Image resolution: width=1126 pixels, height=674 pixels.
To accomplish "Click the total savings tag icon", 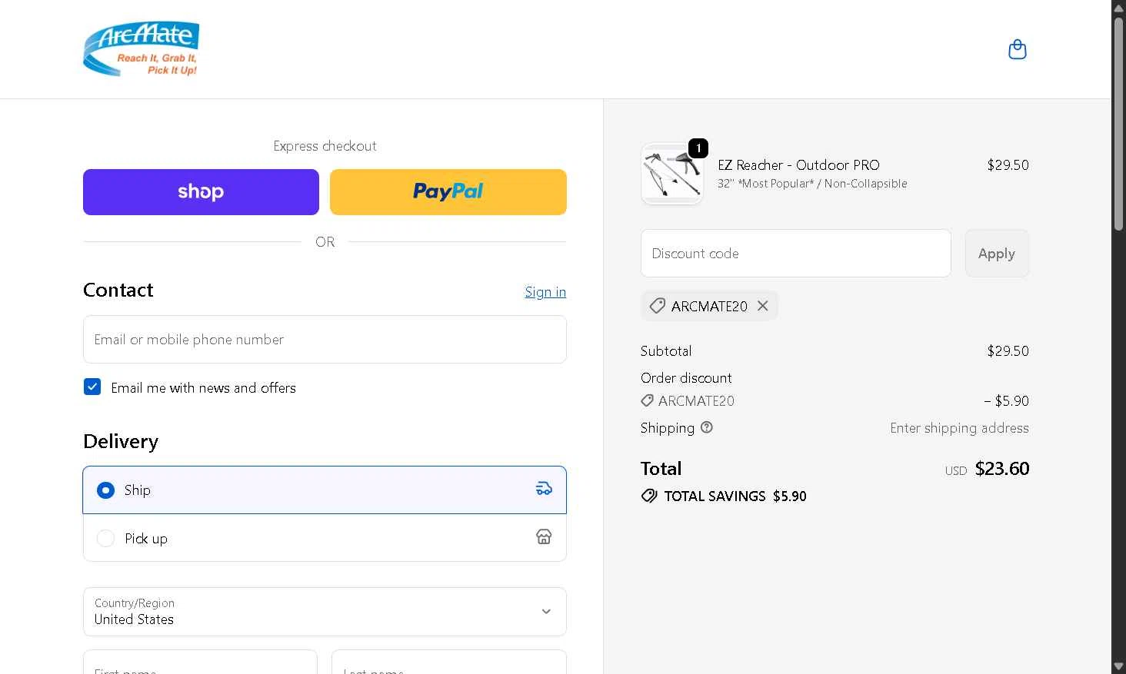I will 649,496.
